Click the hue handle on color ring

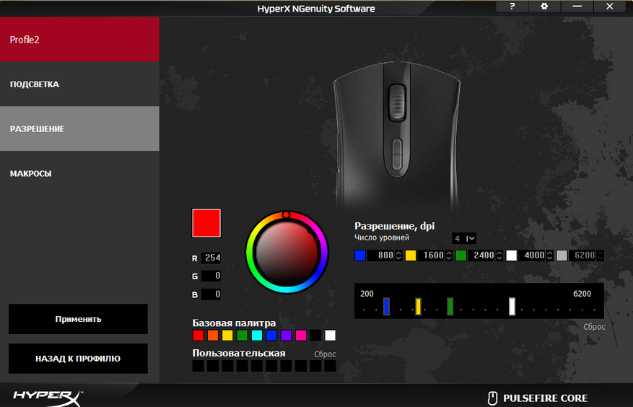point(286,215)
